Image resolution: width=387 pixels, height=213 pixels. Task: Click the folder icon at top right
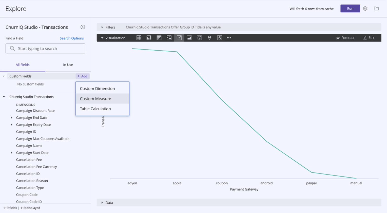(376, 9)
